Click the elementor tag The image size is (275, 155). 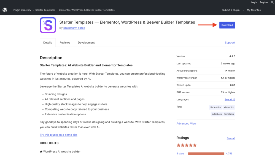click(229, 107)
